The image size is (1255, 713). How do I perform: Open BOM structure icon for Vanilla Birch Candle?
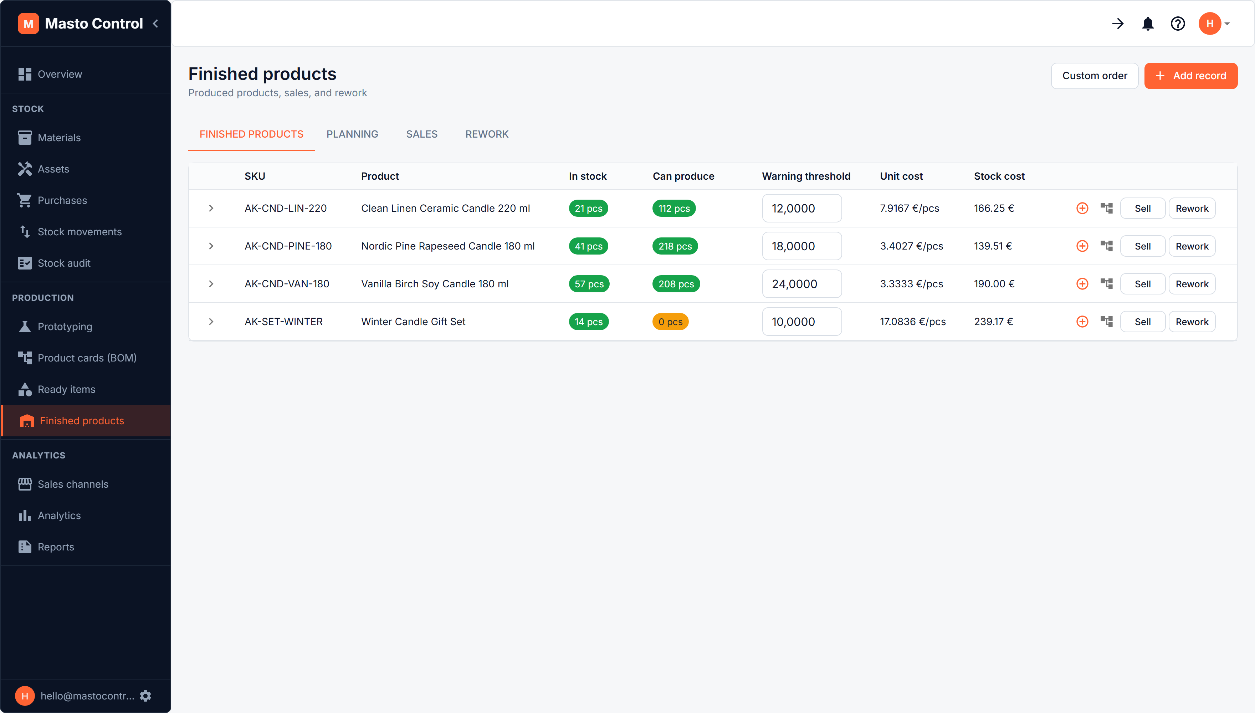coord(1107,283)
